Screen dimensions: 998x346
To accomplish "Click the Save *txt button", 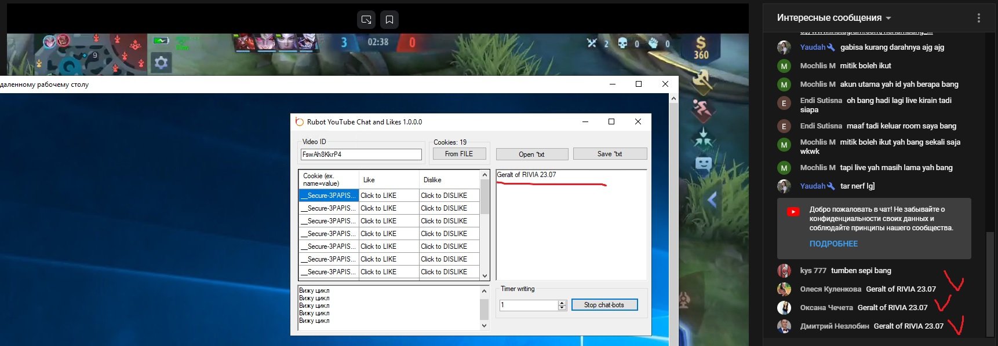I will pyautogui.click(x=610, y=154).
